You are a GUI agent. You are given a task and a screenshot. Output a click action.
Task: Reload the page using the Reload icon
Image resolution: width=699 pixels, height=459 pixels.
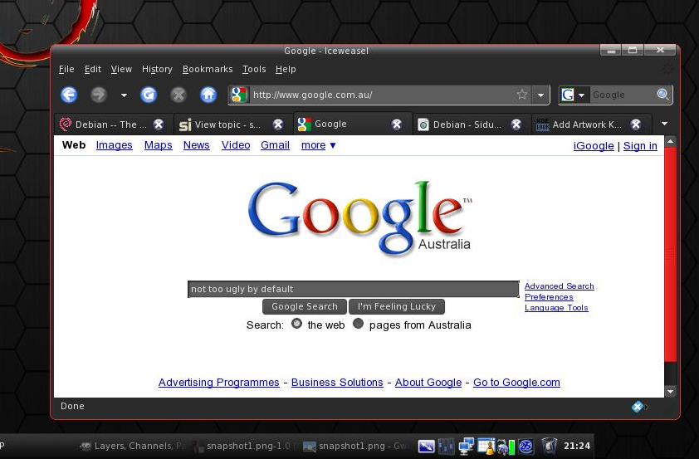click(149, 95)
